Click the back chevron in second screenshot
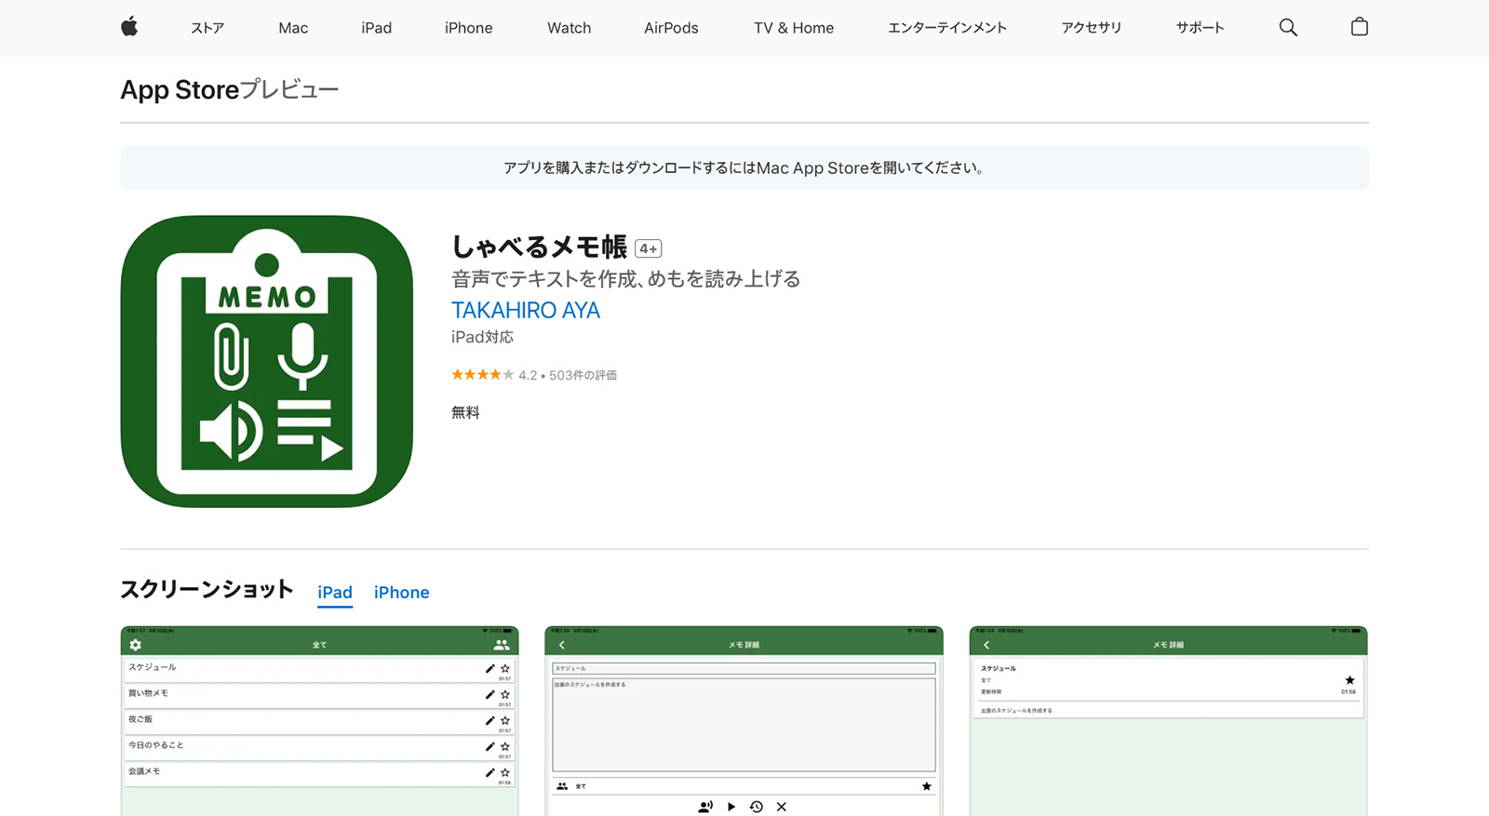Viewport: 1489px width, 816px height. pos(562,645)
